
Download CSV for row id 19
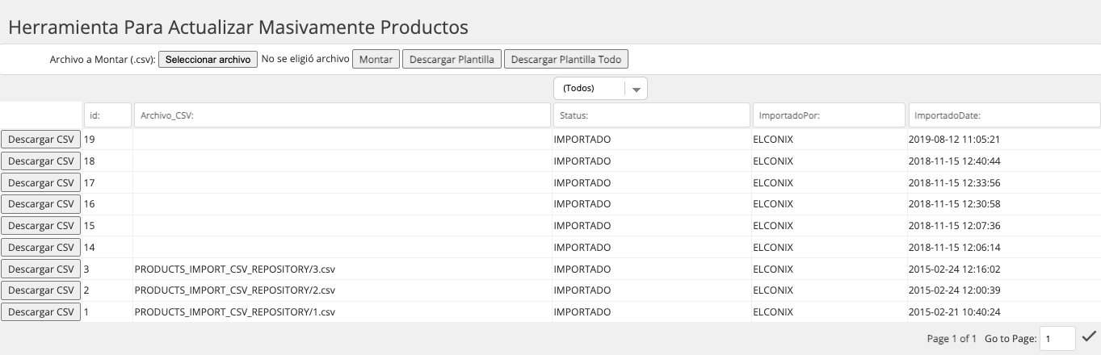(40, 139)
